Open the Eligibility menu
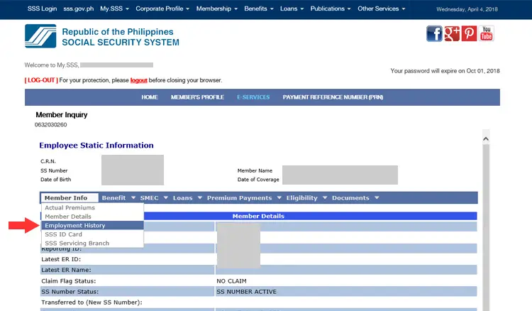 click(306, 197)
